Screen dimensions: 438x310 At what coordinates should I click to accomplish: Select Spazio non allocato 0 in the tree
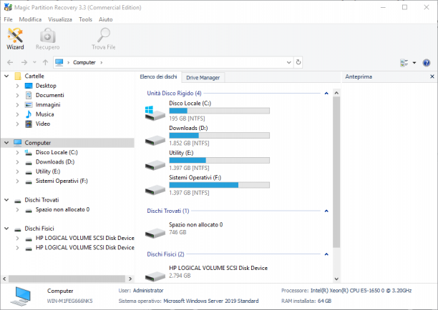pos(62,209)
